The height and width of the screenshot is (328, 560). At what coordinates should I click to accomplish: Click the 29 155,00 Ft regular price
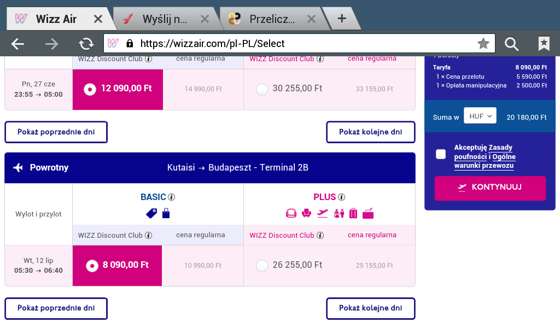(x=374, y=266)
